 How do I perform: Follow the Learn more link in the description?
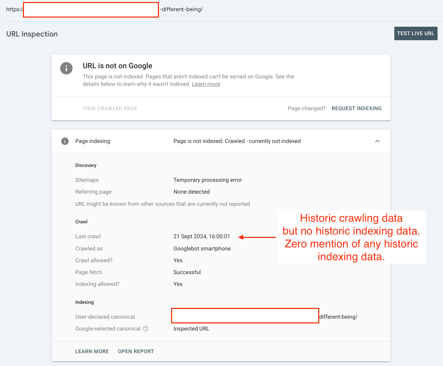206,84
